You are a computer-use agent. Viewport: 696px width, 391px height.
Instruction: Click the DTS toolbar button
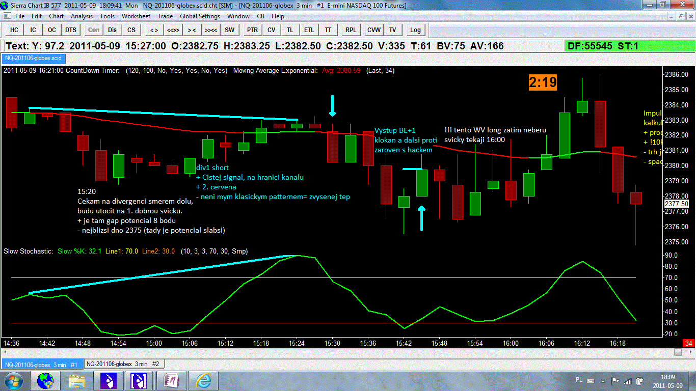(x=71, y=30)
